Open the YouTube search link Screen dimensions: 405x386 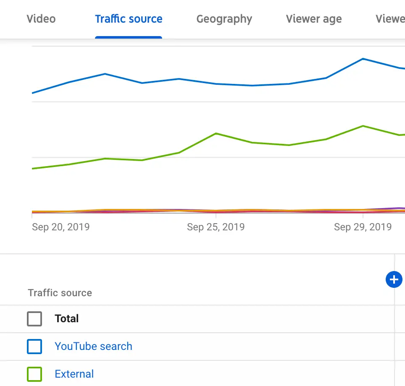point(93,347)
